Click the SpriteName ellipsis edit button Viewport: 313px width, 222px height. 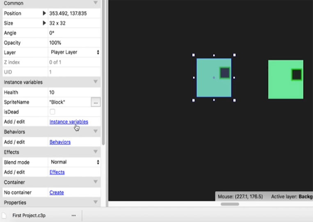(96, 102)
